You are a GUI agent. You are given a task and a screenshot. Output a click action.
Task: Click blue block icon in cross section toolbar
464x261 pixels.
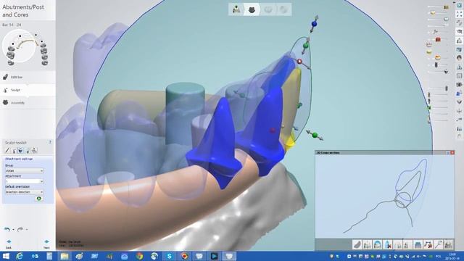[x=418, y=244]
